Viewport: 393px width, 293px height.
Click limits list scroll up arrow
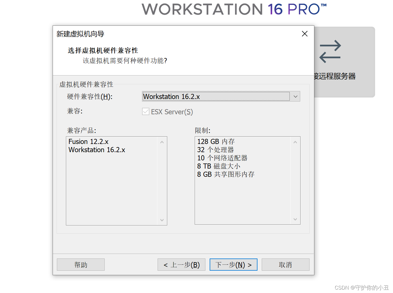(295, 142)
